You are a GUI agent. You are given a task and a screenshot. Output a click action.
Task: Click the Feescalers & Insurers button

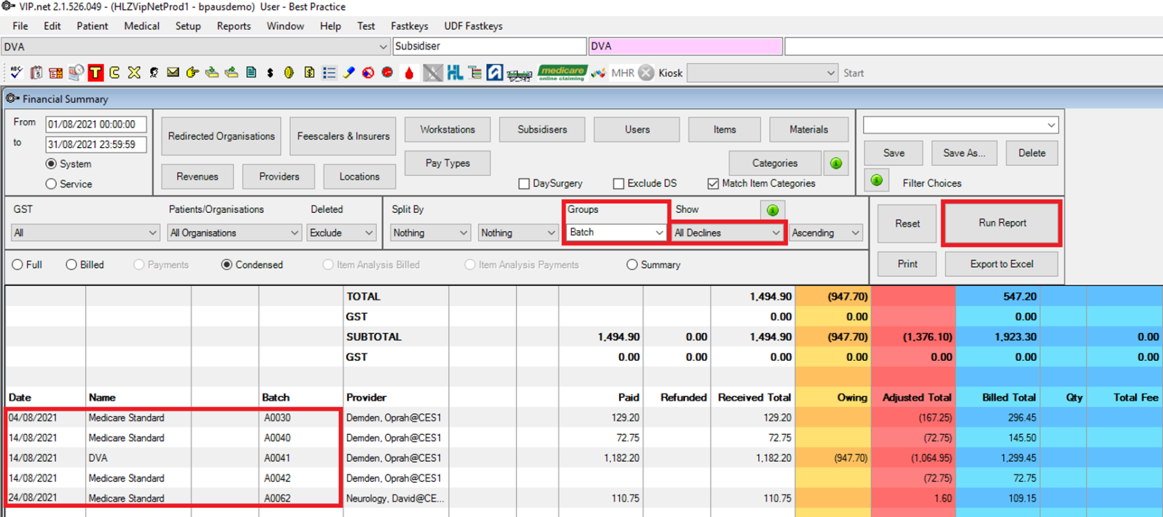343,136
